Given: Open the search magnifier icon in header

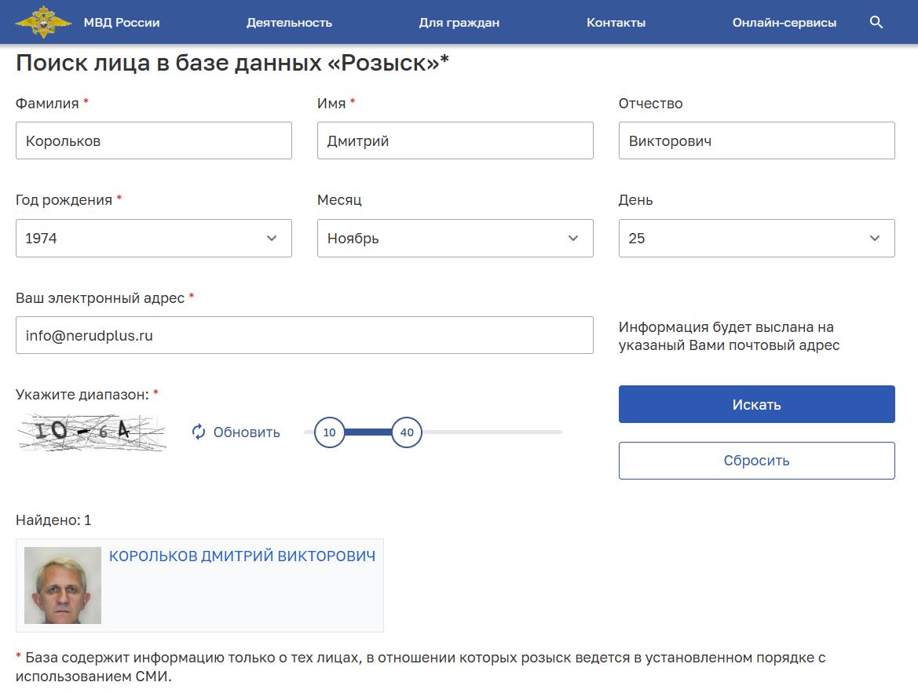Looking at the screenshot, I should [x=876, y=22].
